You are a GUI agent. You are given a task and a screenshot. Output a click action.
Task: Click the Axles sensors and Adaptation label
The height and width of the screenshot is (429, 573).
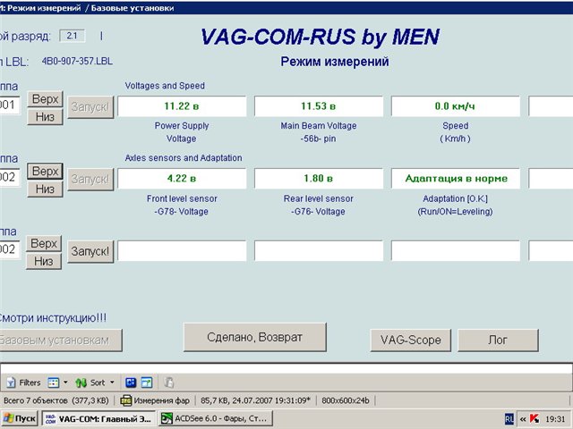[184, 158]
